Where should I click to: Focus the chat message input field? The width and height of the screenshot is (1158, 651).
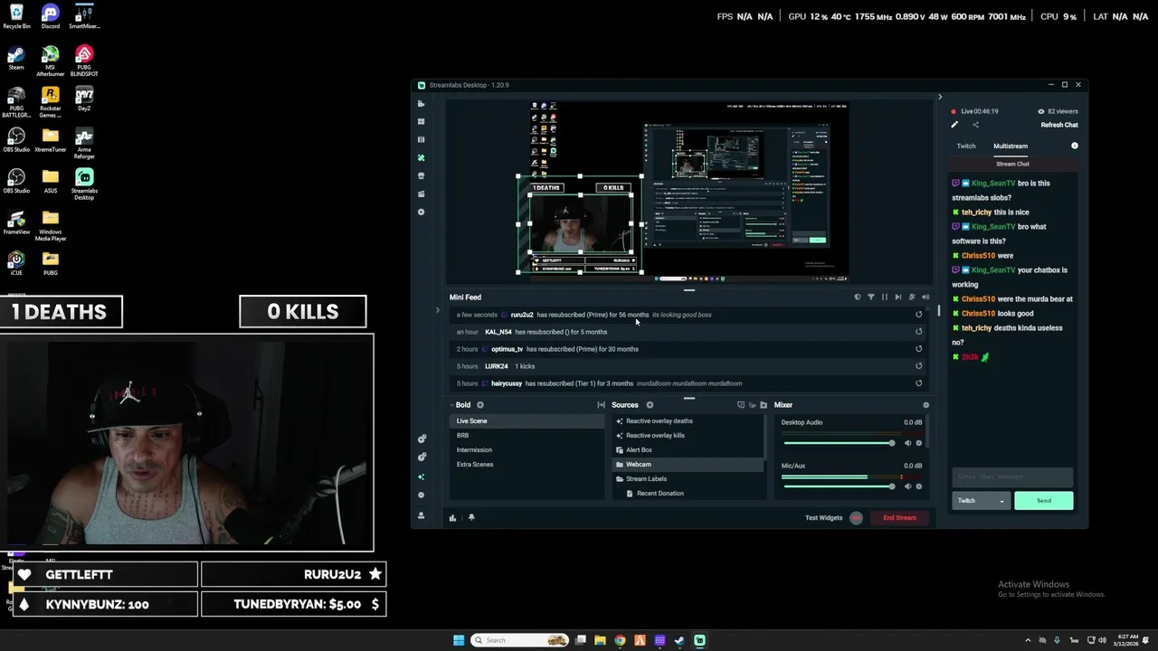(x=1012, y=477)
